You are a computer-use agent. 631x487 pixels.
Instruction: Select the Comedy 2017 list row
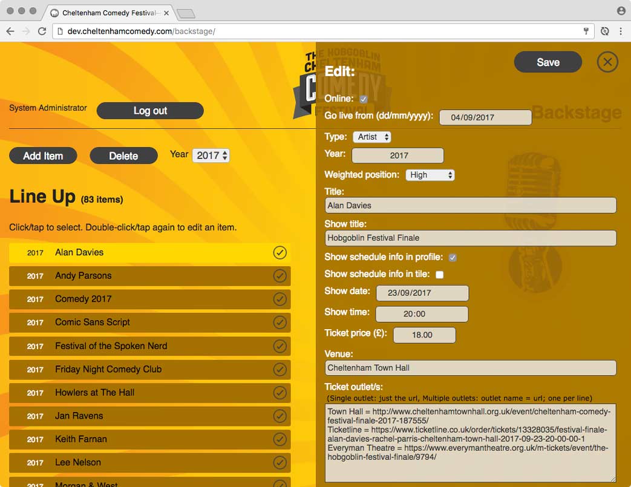[149, 299]
